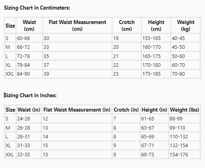Select the 132-154 weight cell
The image size is (205, 168).
point(185,146)
